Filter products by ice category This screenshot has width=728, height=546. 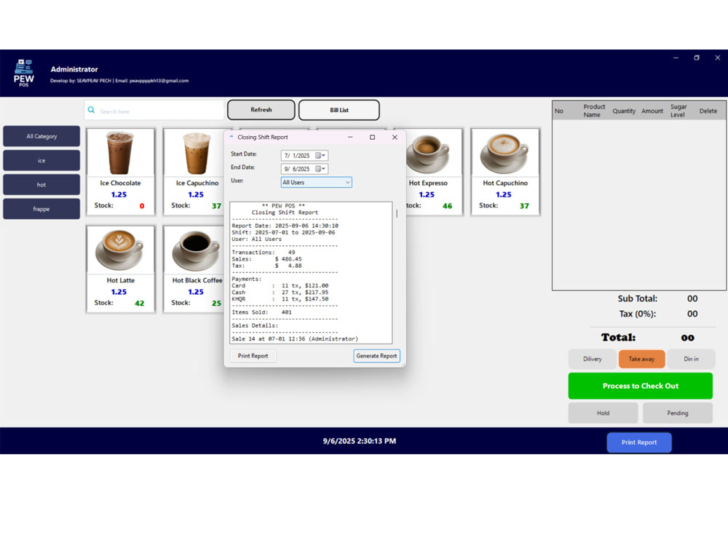pos(41,160)
